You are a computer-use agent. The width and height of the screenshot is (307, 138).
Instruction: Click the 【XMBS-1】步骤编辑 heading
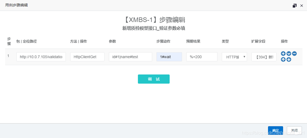[x=154, y=20]
